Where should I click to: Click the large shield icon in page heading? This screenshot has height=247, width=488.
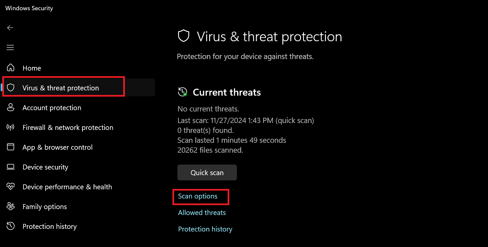pos(184,36)
